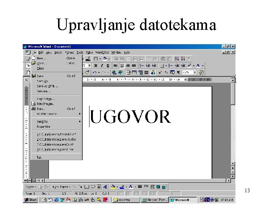Click the Tables and Borders icon
Viewport: 273px width, 204px height.
click(128, 73)
